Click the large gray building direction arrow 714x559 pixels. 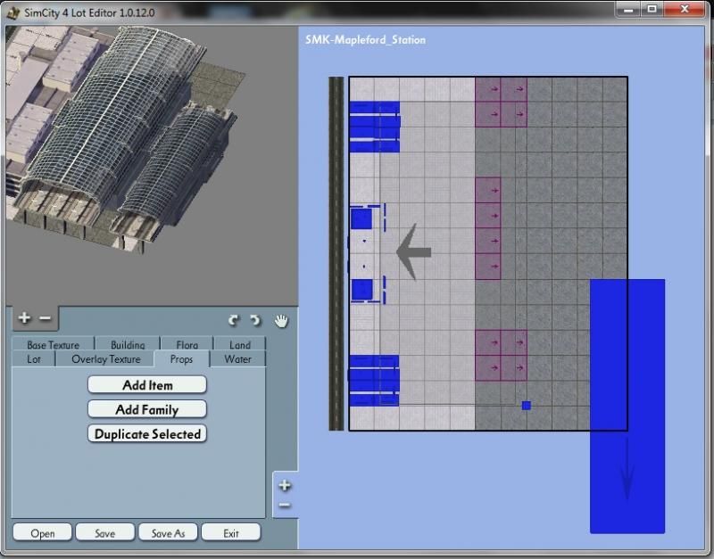pyautogui.click(x=413, y=251)
